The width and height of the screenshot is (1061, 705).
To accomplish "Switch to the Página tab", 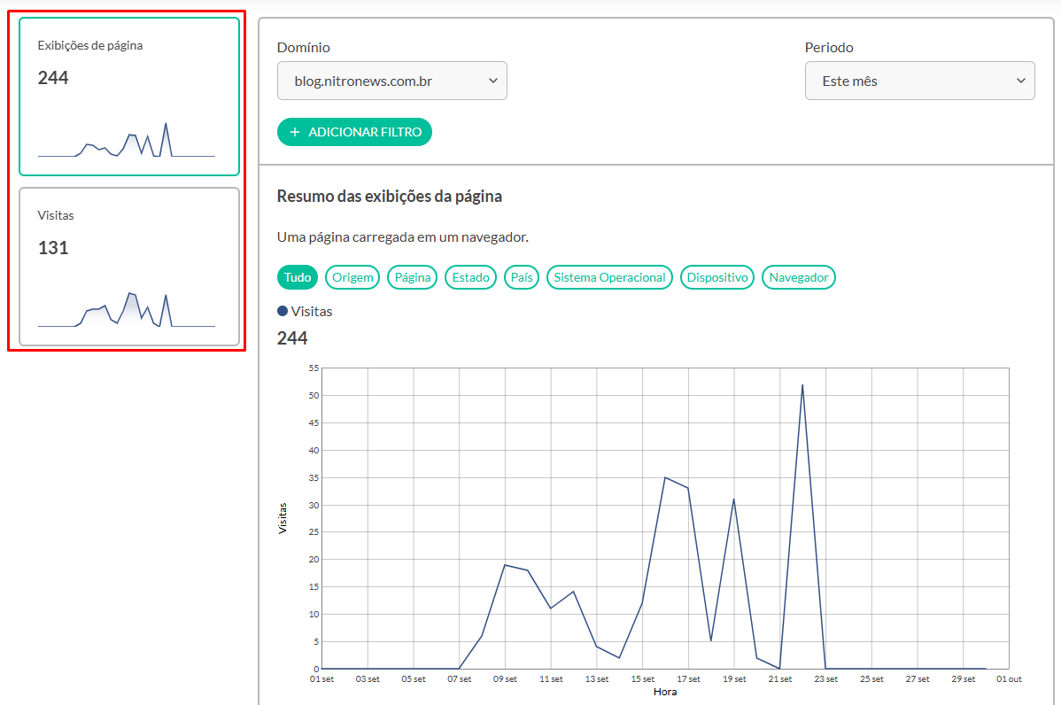I will pyautogui.click(x=412, y=277).
